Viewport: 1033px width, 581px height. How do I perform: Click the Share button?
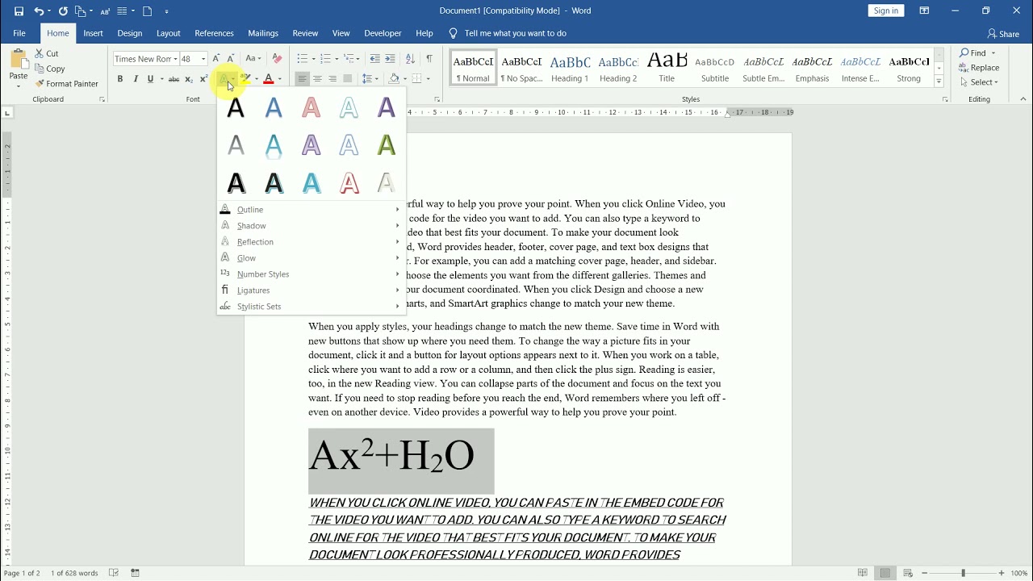(x=1003, y=34)
